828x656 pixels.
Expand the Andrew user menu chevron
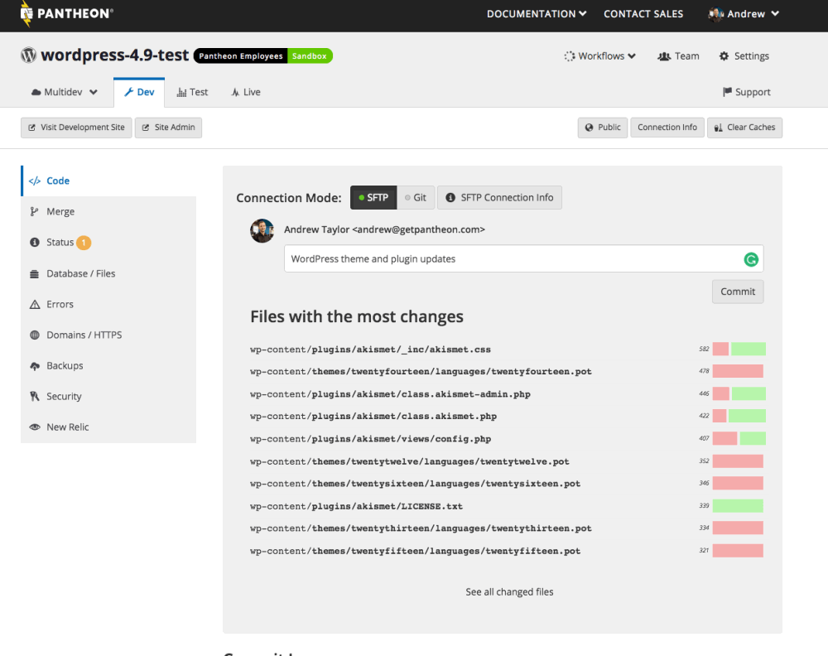775,14
